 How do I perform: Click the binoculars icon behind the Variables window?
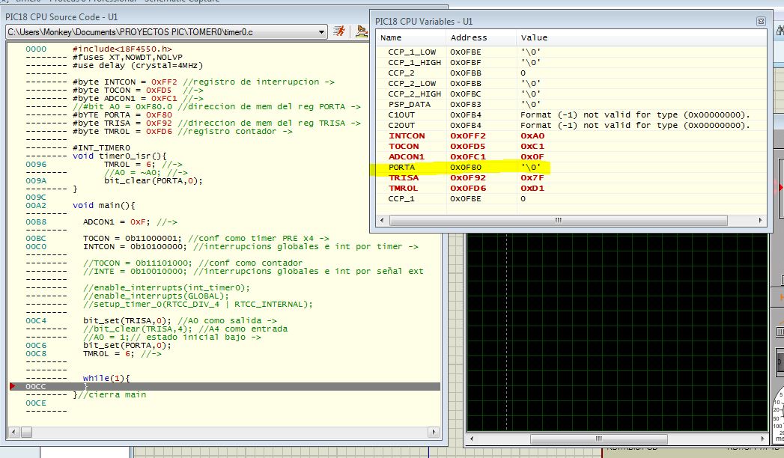tap(780, 31)
